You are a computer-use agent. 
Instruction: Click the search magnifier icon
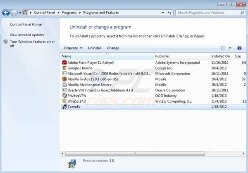pos(242,13)
